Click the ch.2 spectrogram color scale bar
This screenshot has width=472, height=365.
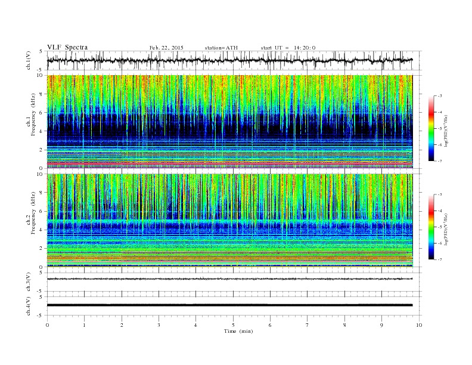pyautogui.click(x=431, y=227)
